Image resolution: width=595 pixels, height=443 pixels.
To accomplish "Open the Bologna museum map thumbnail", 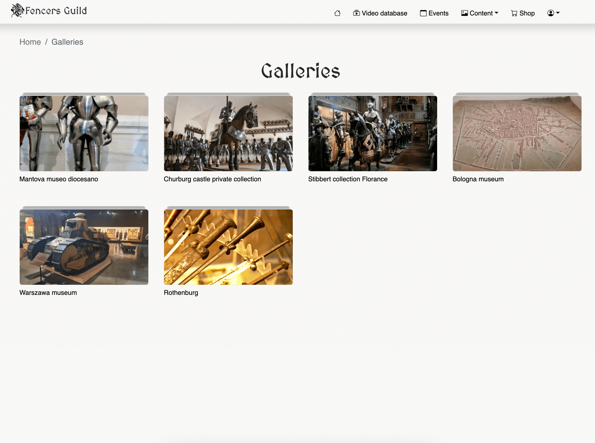I will coord(517,133).
